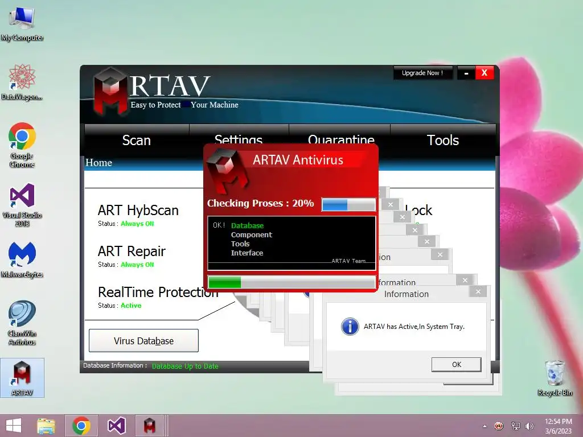The width and height of the screenshot is (583, 437).
Task: Click the ARTAV system tray icon
Action: coord(499,426)
